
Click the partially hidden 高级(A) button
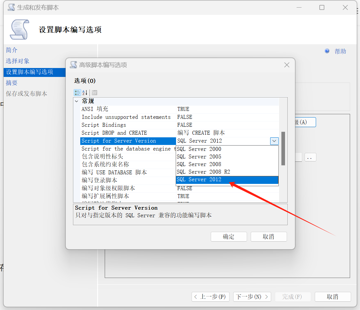(306, 122)
